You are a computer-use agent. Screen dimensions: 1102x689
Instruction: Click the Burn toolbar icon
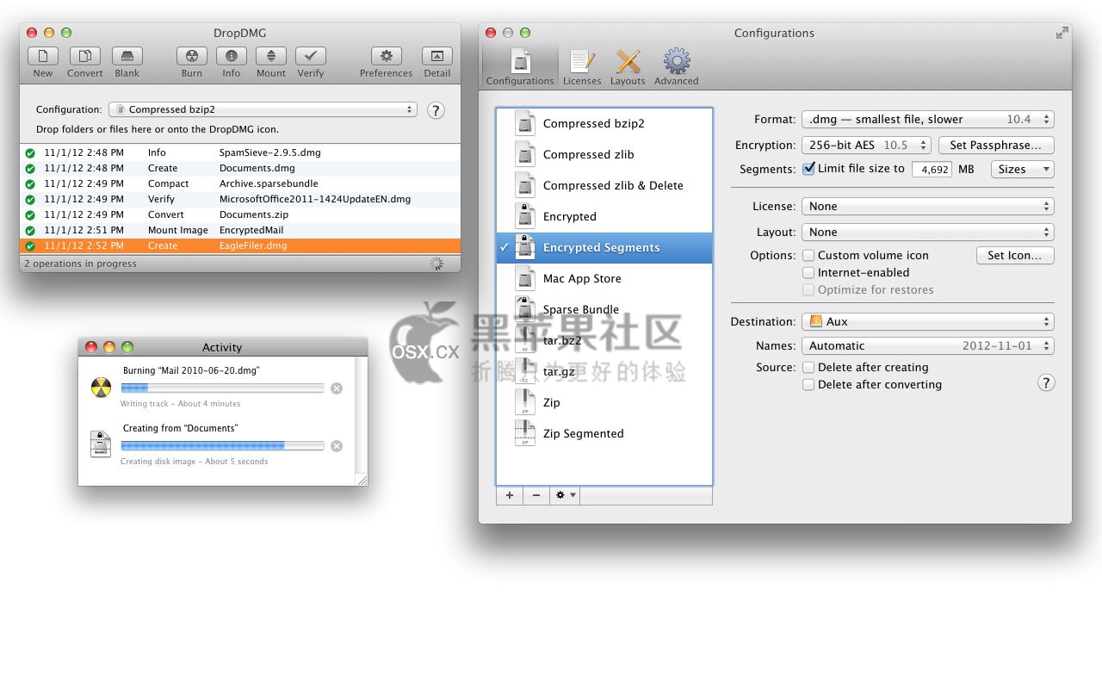(192, 56)
